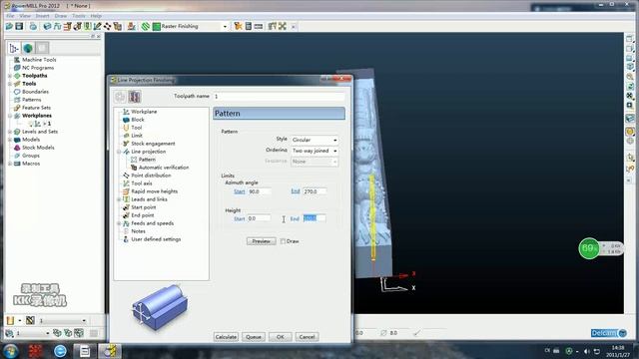Open the Help menu
Viewport: 639px width, 359px height.
(96, 16)
